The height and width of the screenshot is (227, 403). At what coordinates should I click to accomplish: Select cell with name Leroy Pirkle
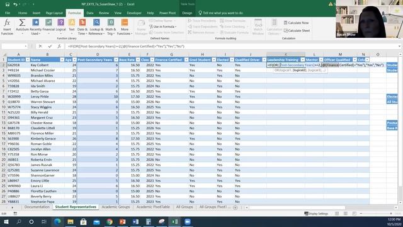[47, 96]
